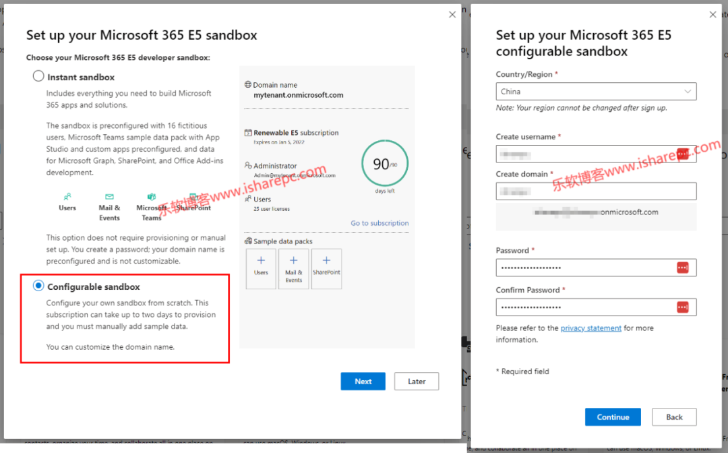Viewport: 728px width, 453px height.
Task: Click the password manager icon in username field
Action: (x=683, y=154)
